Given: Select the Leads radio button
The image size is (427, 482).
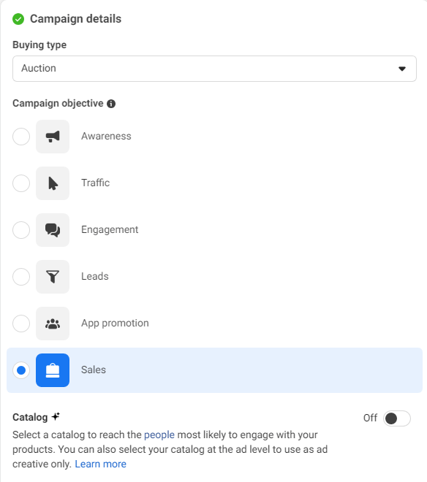Looking at the screenshot, I should point(21,277).
